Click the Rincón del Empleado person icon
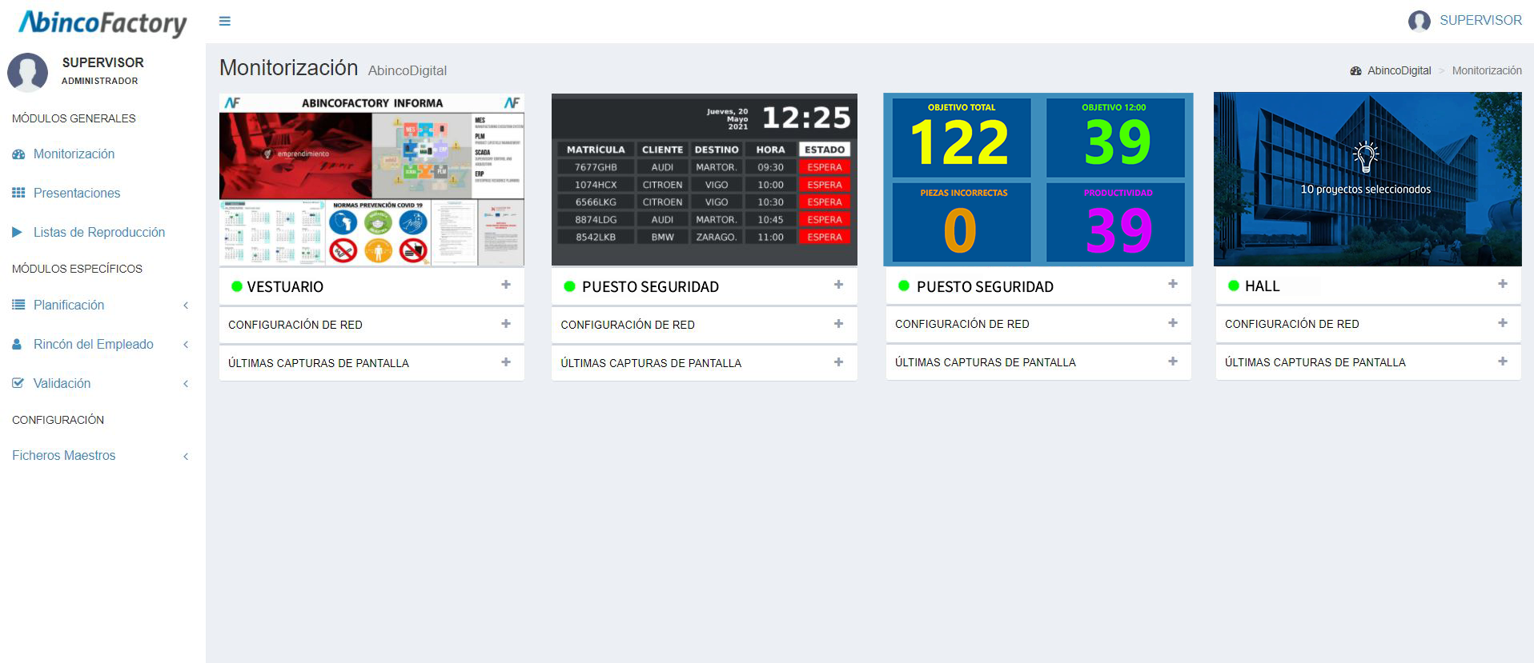 [x=17, y=344]
